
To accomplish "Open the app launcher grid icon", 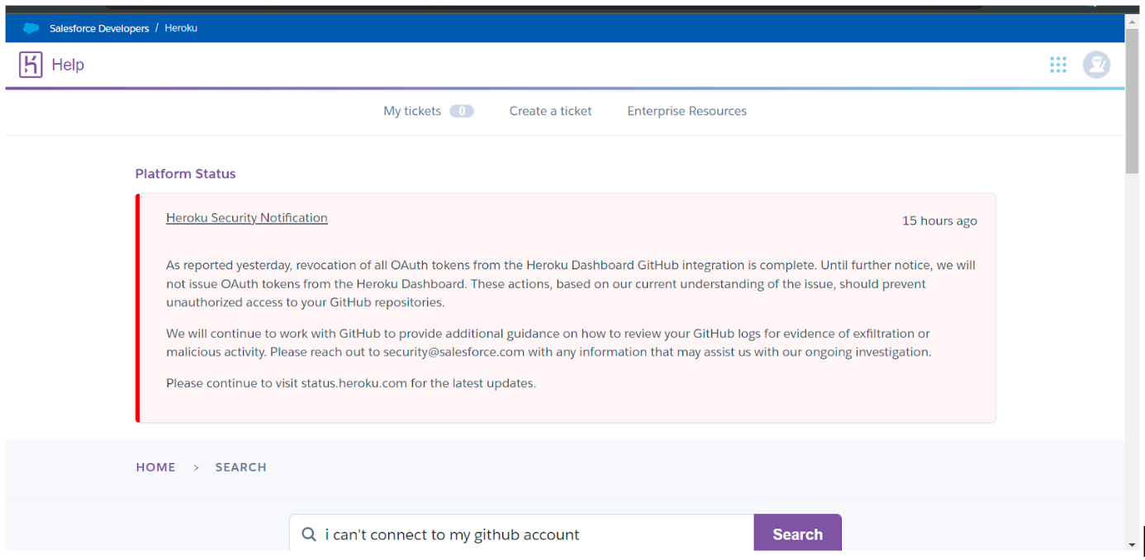I will coord(1058,64).
